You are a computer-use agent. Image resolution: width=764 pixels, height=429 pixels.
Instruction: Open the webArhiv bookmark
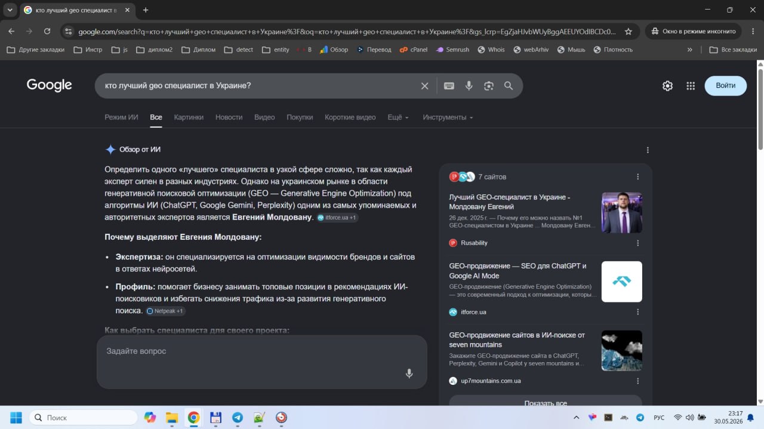coord(531,50)
